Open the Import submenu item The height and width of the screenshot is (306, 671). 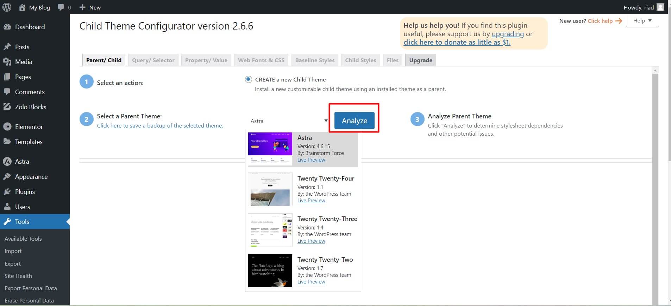point(13,251)
